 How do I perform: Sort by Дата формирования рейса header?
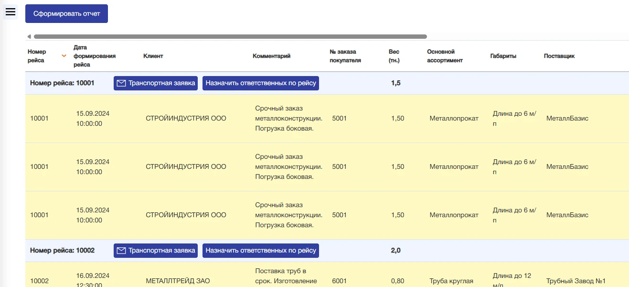[95, 56]
